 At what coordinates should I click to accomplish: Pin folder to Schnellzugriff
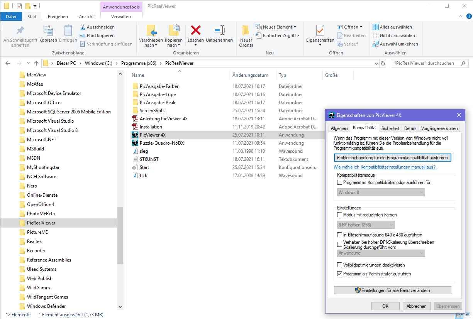(x=20, y=36)
